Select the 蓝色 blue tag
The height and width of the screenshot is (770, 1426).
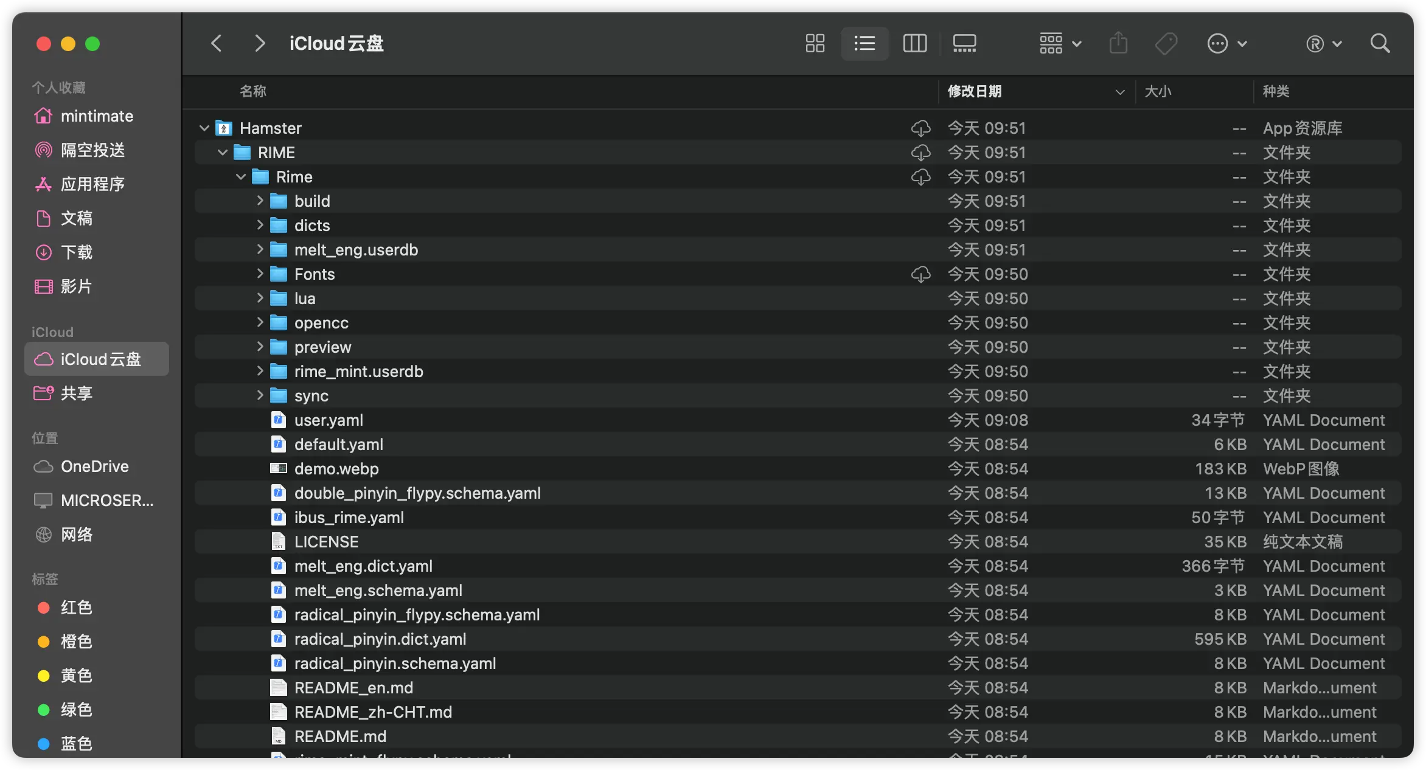pyautogui.click(x=97, y=743)
